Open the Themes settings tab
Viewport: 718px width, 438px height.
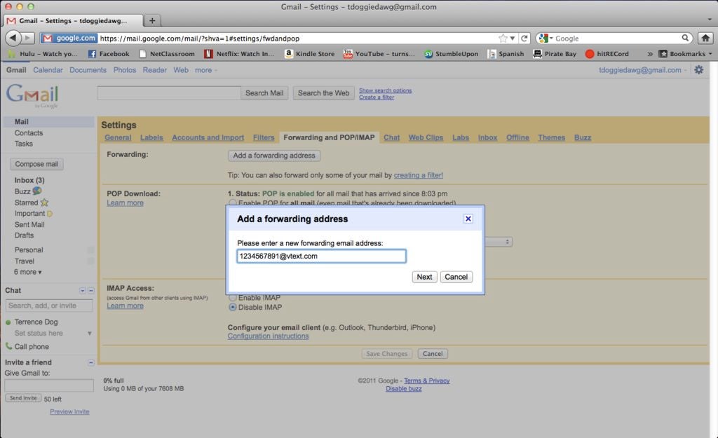(x=551, y=137)
